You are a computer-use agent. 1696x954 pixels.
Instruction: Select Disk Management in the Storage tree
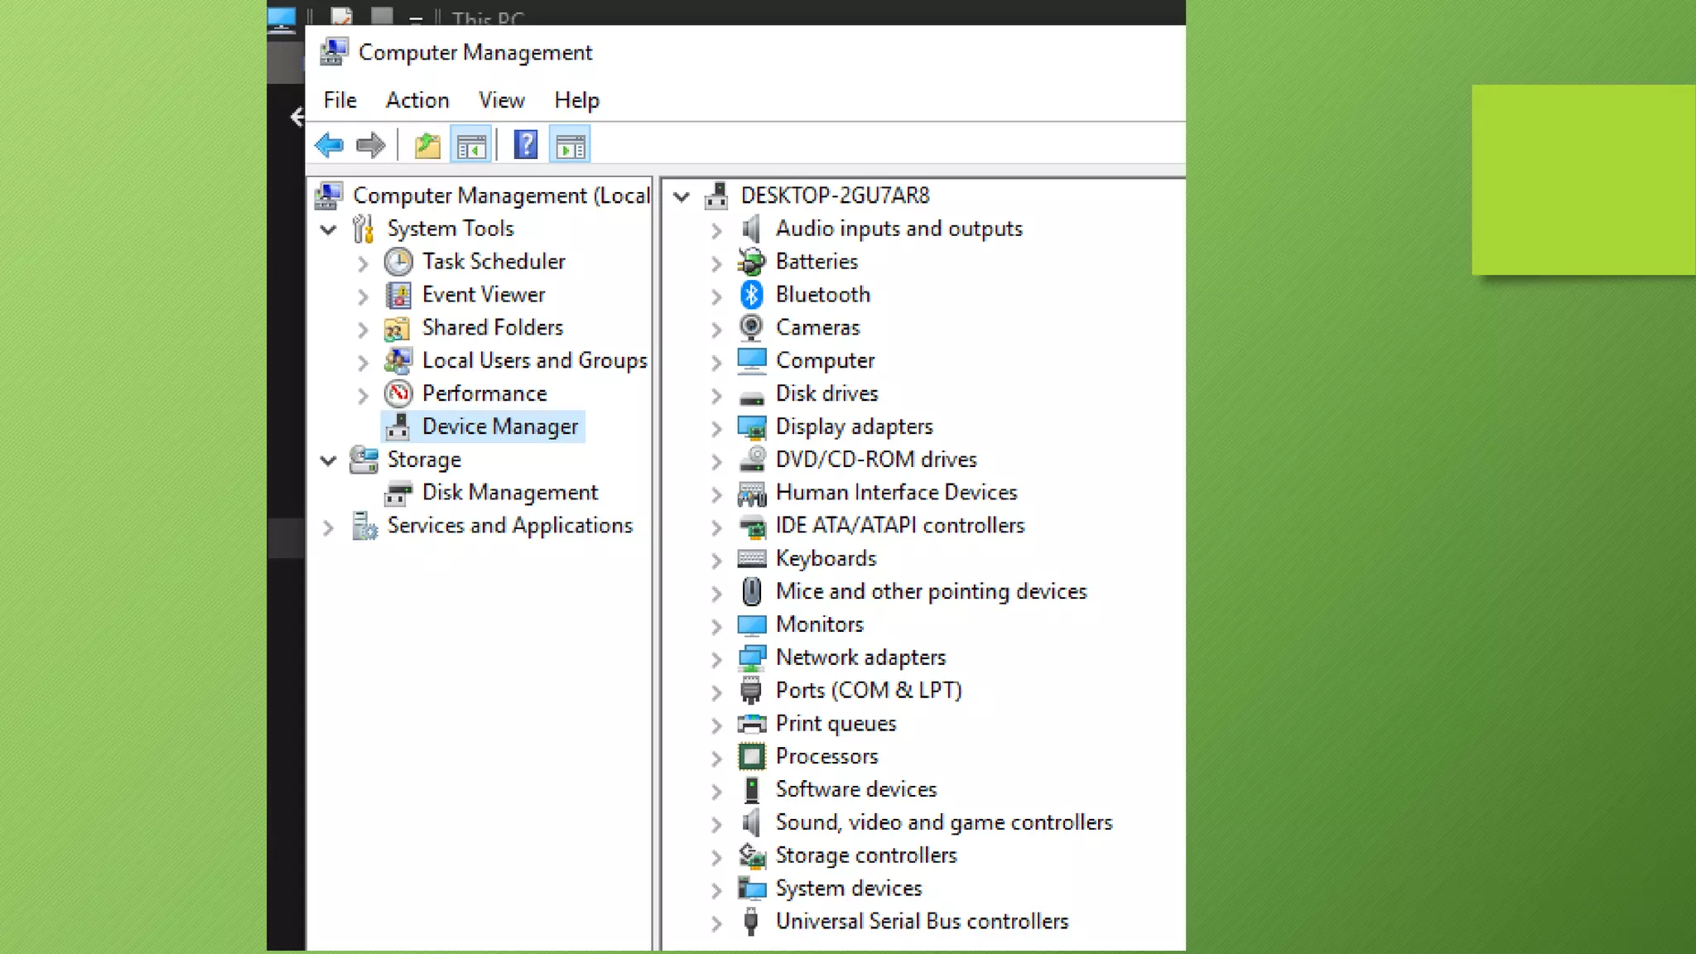point(509,493)
